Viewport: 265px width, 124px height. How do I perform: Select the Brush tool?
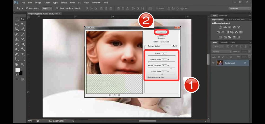(x=23, y=34)
